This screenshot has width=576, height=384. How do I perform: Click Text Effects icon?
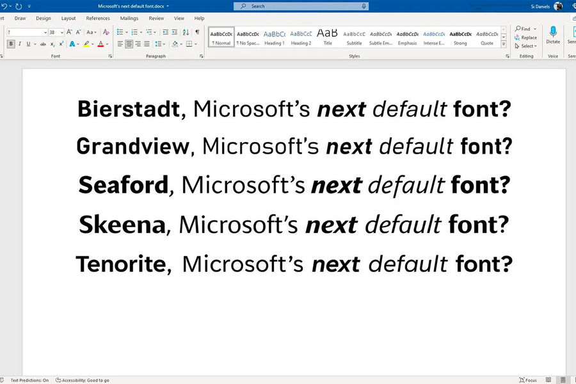click(x=72, y=44)
